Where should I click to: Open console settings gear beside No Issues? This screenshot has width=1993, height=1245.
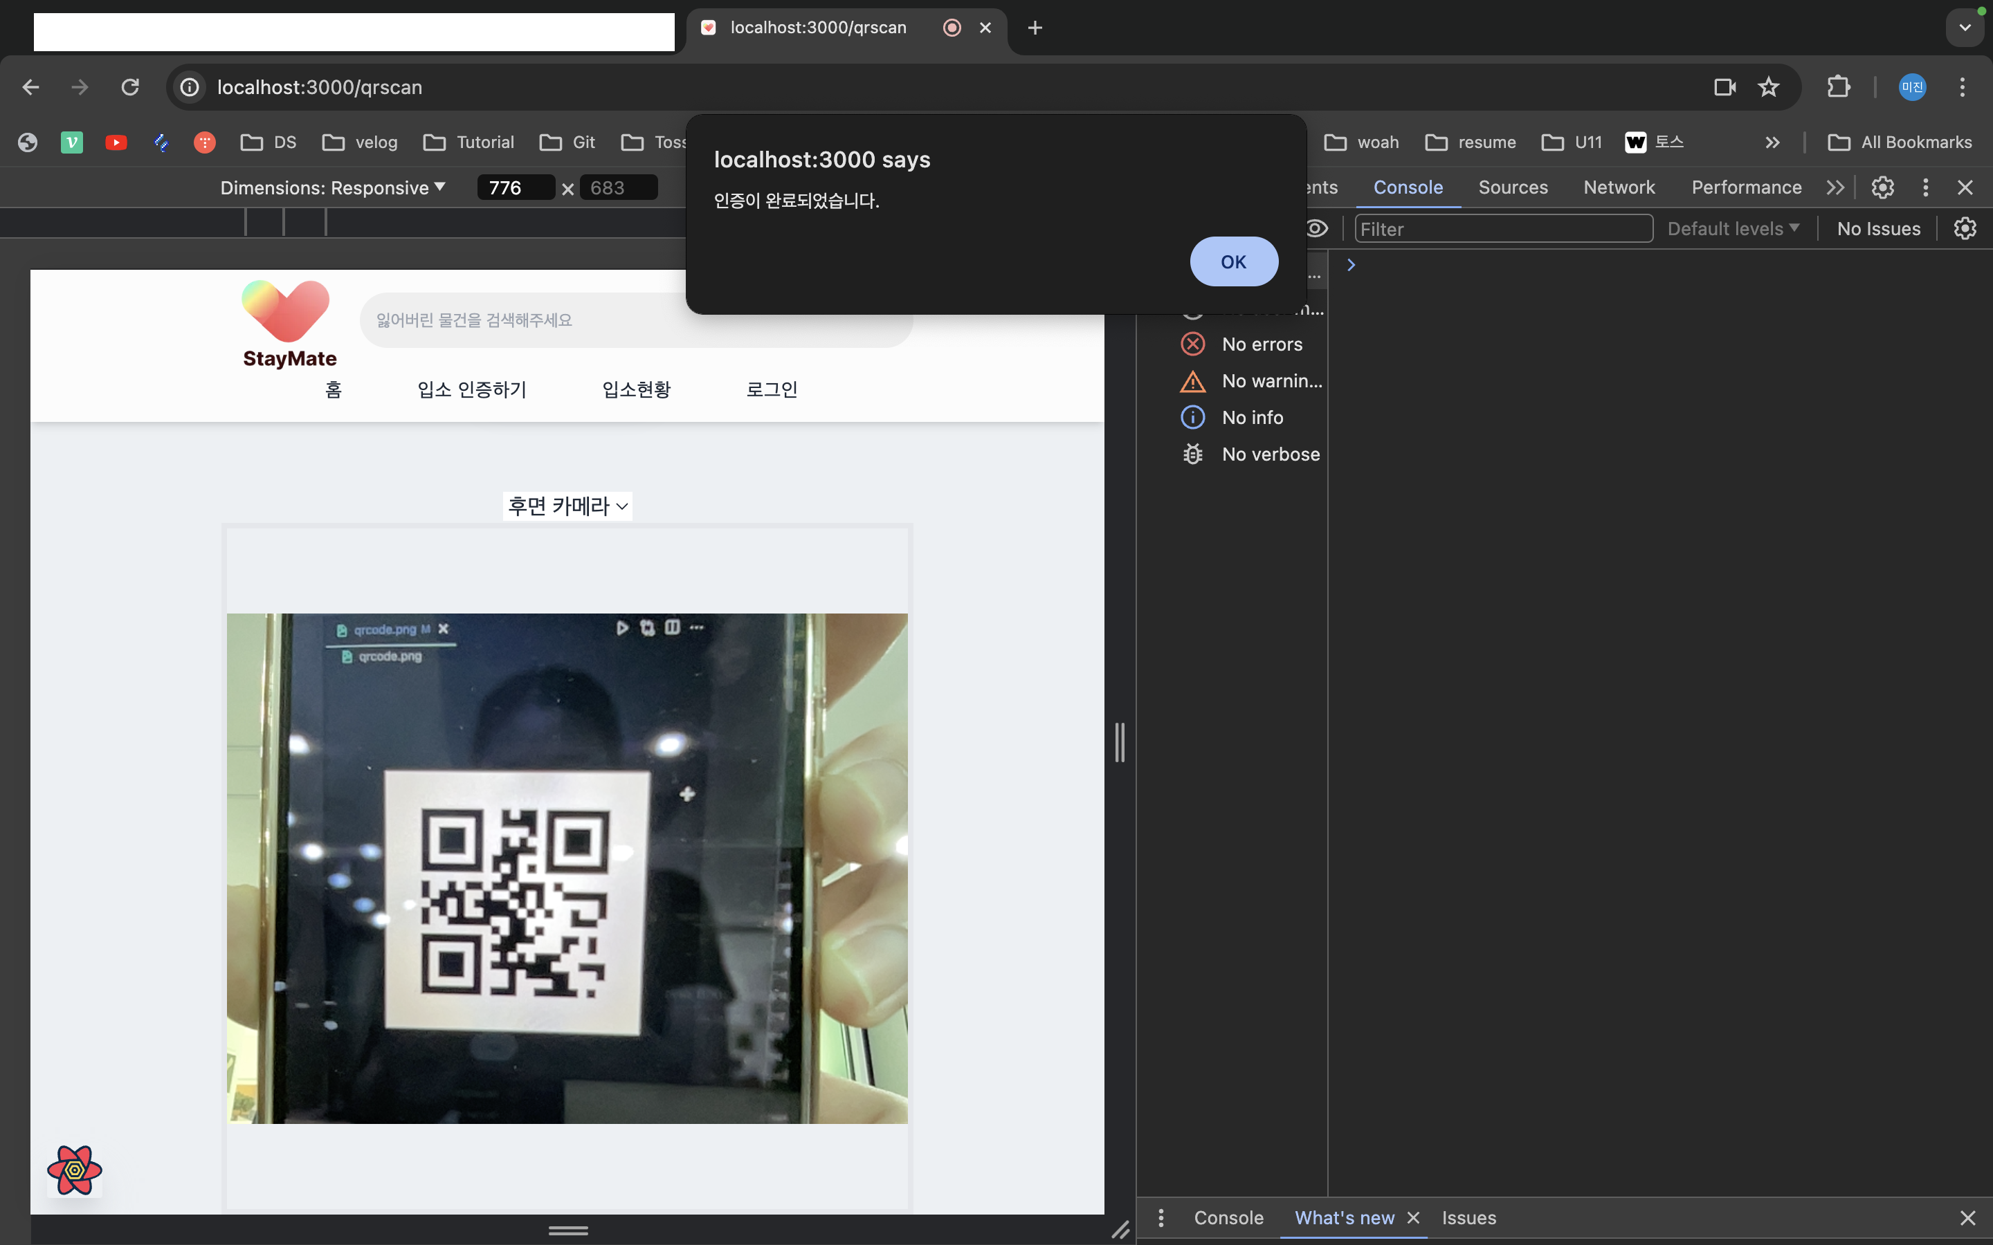click(x=1965, y=229)
